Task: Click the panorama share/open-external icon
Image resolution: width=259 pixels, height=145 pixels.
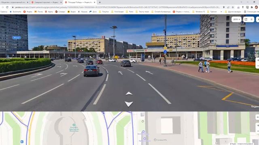Action: point(246,19)
